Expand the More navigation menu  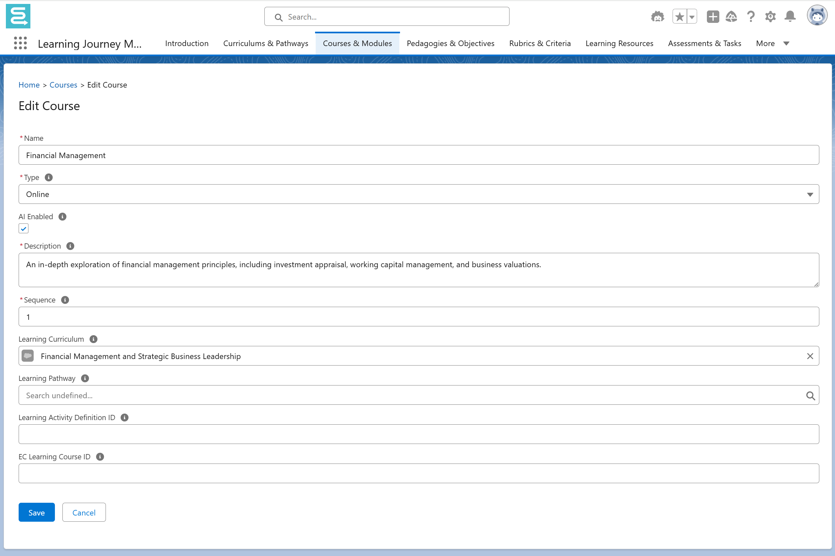click(x=772, y=43)
